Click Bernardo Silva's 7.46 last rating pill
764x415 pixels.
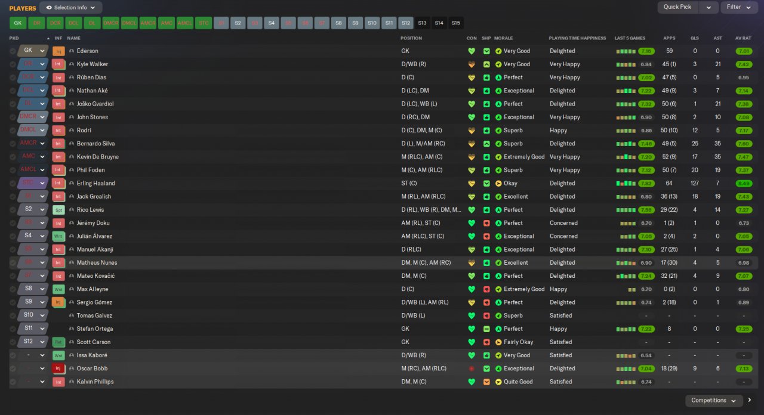646,144
